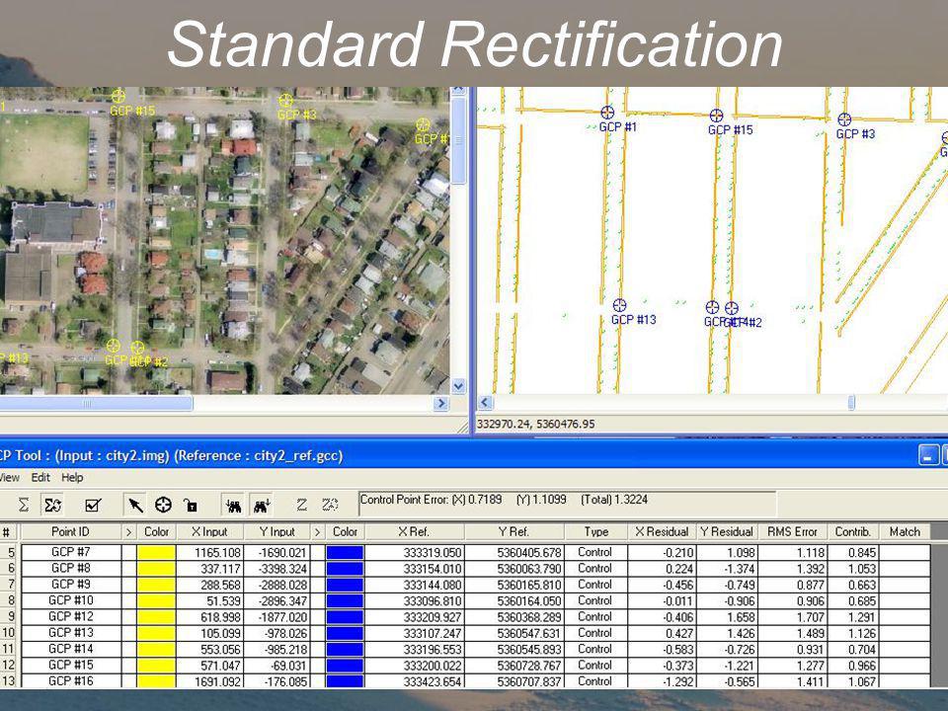Click the Y Input column header
This screenshot has width=948, height=711.
[277, 532]
